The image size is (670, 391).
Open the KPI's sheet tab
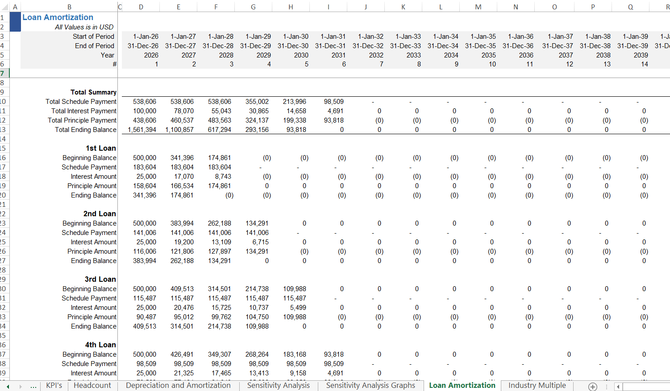[x=54, y=386]
